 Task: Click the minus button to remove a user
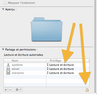10,90
